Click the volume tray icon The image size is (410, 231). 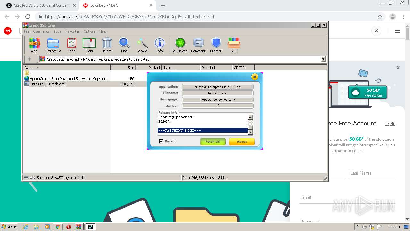[x=364, y=227]
